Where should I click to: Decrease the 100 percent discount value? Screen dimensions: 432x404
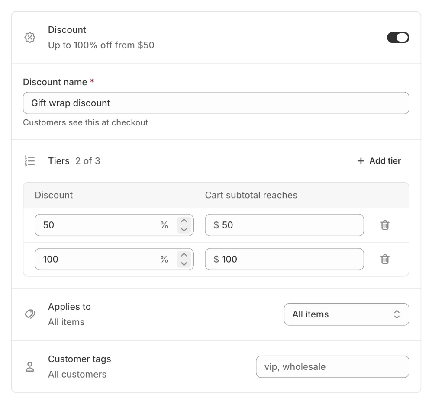coord(184,263)
